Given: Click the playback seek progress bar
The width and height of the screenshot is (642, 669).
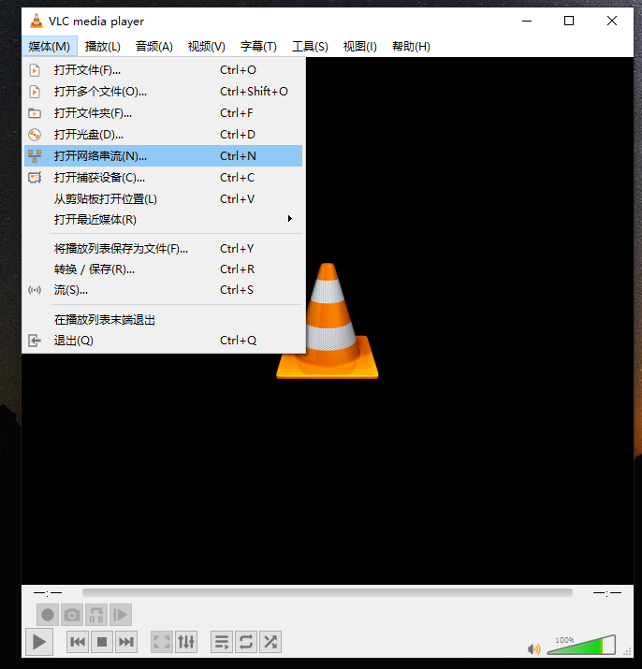Looking at the screenshot, I should click(328, 592).
